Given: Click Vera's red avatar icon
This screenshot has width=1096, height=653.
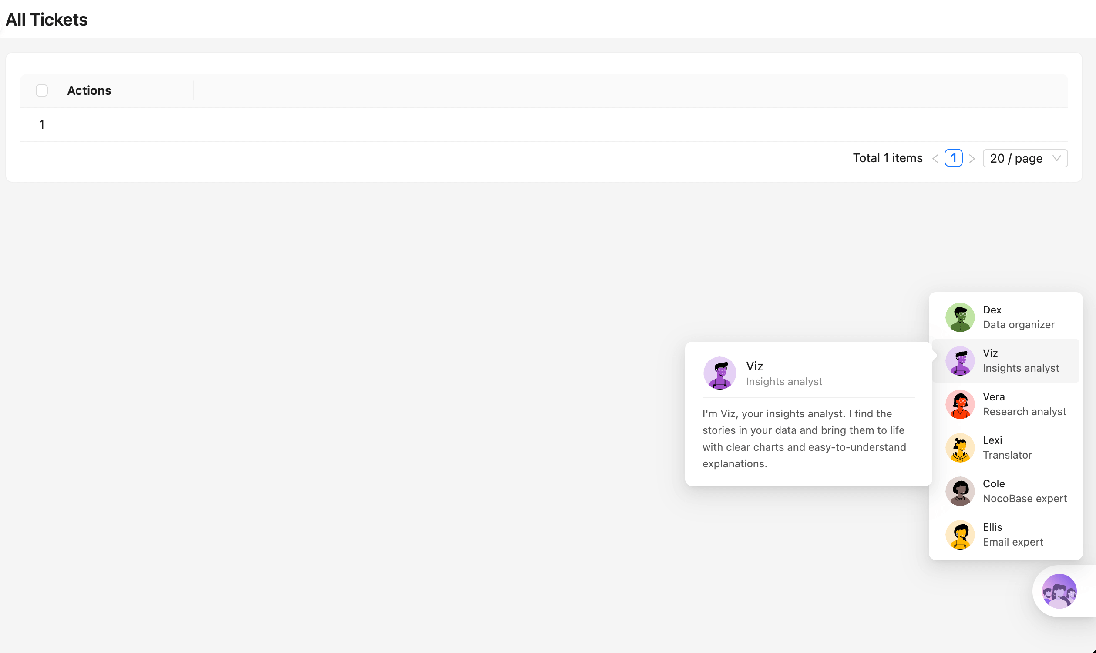Looking at the screenshot, I should coord(959,404).
